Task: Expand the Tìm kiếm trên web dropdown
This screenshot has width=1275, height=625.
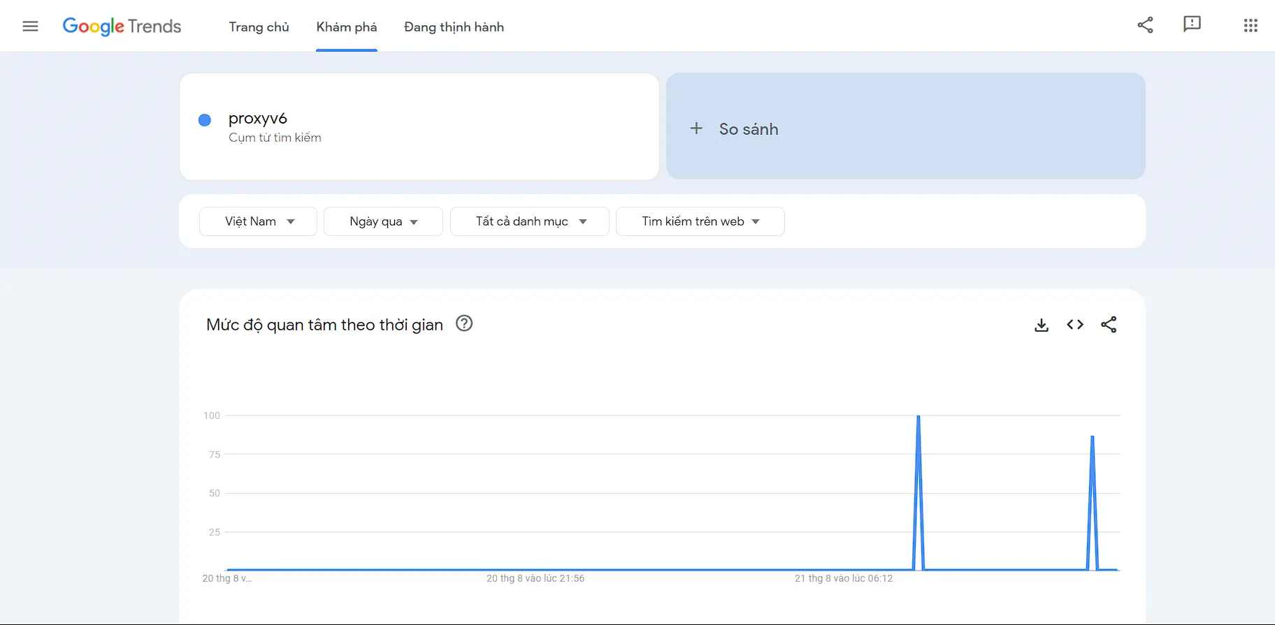Action: pyautogui.click(x=700, y=221)
